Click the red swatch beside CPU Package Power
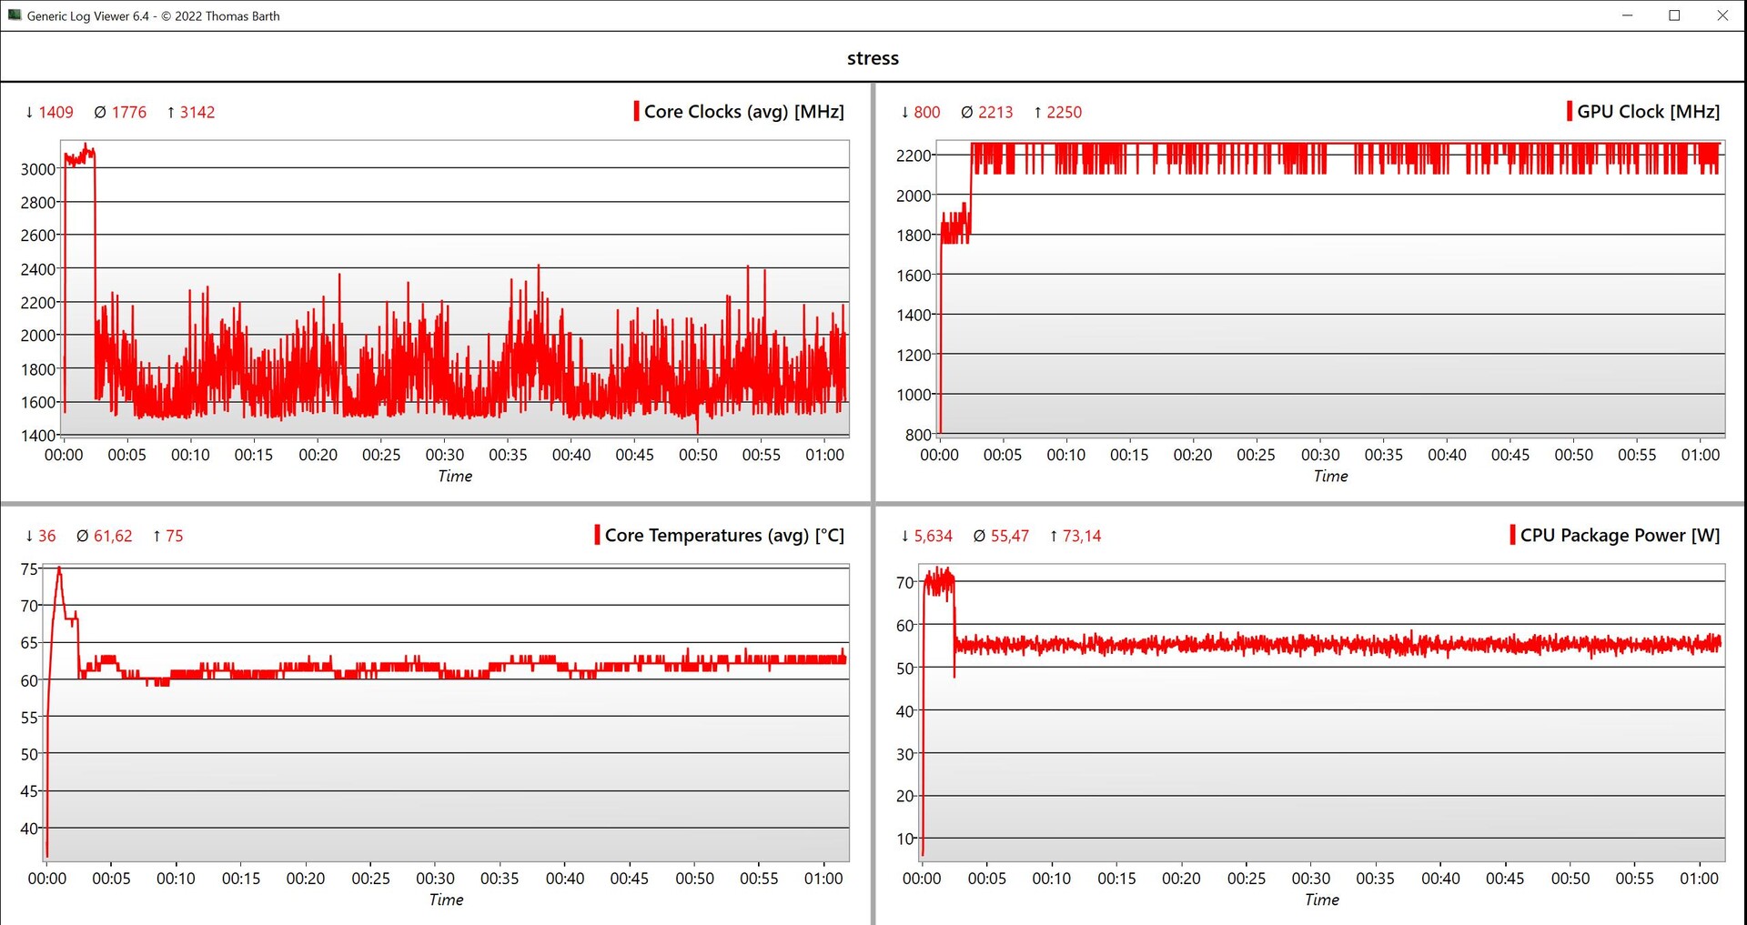Screen dimensions: 1747x925 (1512, 535)
